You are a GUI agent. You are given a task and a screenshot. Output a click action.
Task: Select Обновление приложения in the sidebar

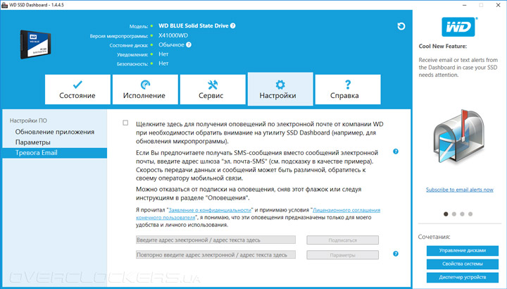tap(55, 132)
